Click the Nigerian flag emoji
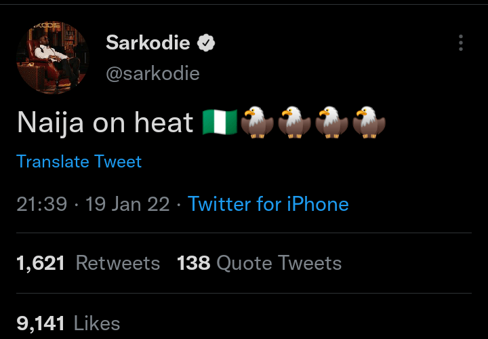 click(220, 122)
